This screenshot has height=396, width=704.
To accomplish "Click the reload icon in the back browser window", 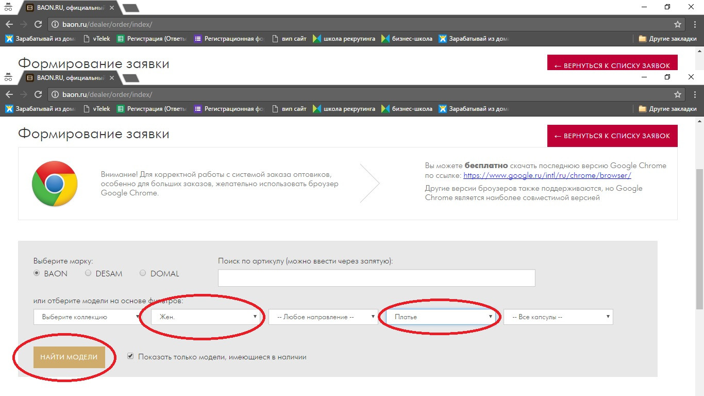I will (x=38, y=24).
